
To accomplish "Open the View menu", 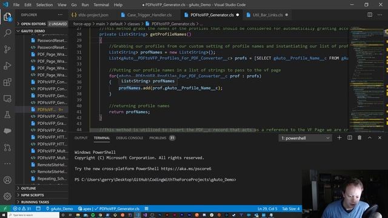I will (62, 5).
